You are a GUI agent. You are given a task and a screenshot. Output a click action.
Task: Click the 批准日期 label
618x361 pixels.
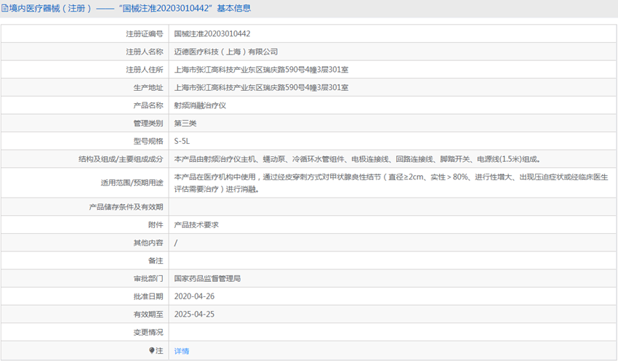[148, 296]
